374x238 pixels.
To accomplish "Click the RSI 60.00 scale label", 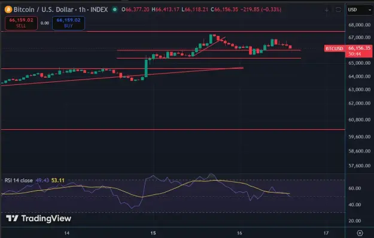I will [x=355, y=188].
